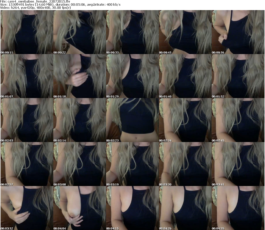
Task: Select the thumbnail stamped 00:00:33
Action: [x=132, y=32]
